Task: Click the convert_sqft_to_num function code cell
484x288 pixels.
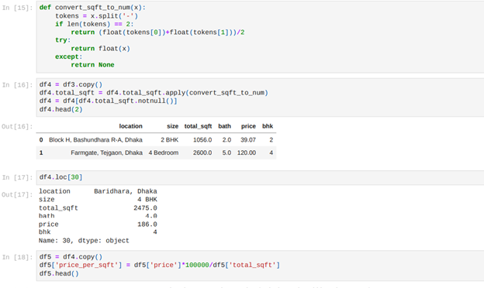Action: (260, 36)
